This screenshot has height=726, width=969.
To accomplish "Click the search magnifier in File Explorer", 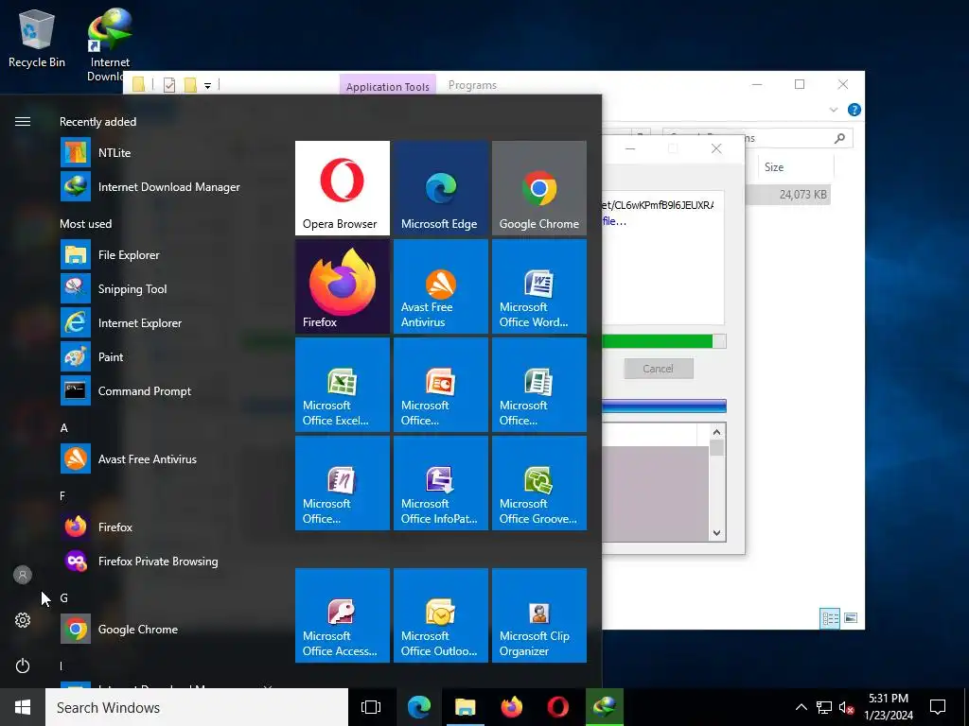I will [x=839, y=138].
